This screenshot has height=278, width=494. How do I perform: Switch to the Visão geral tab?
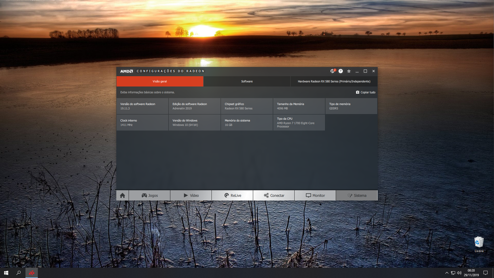pos(160,81)
